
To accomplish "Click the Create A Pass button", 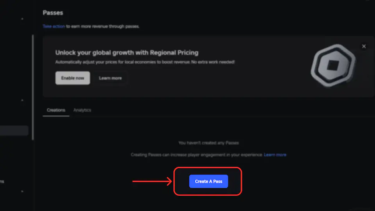I will [x=208, y=181].
